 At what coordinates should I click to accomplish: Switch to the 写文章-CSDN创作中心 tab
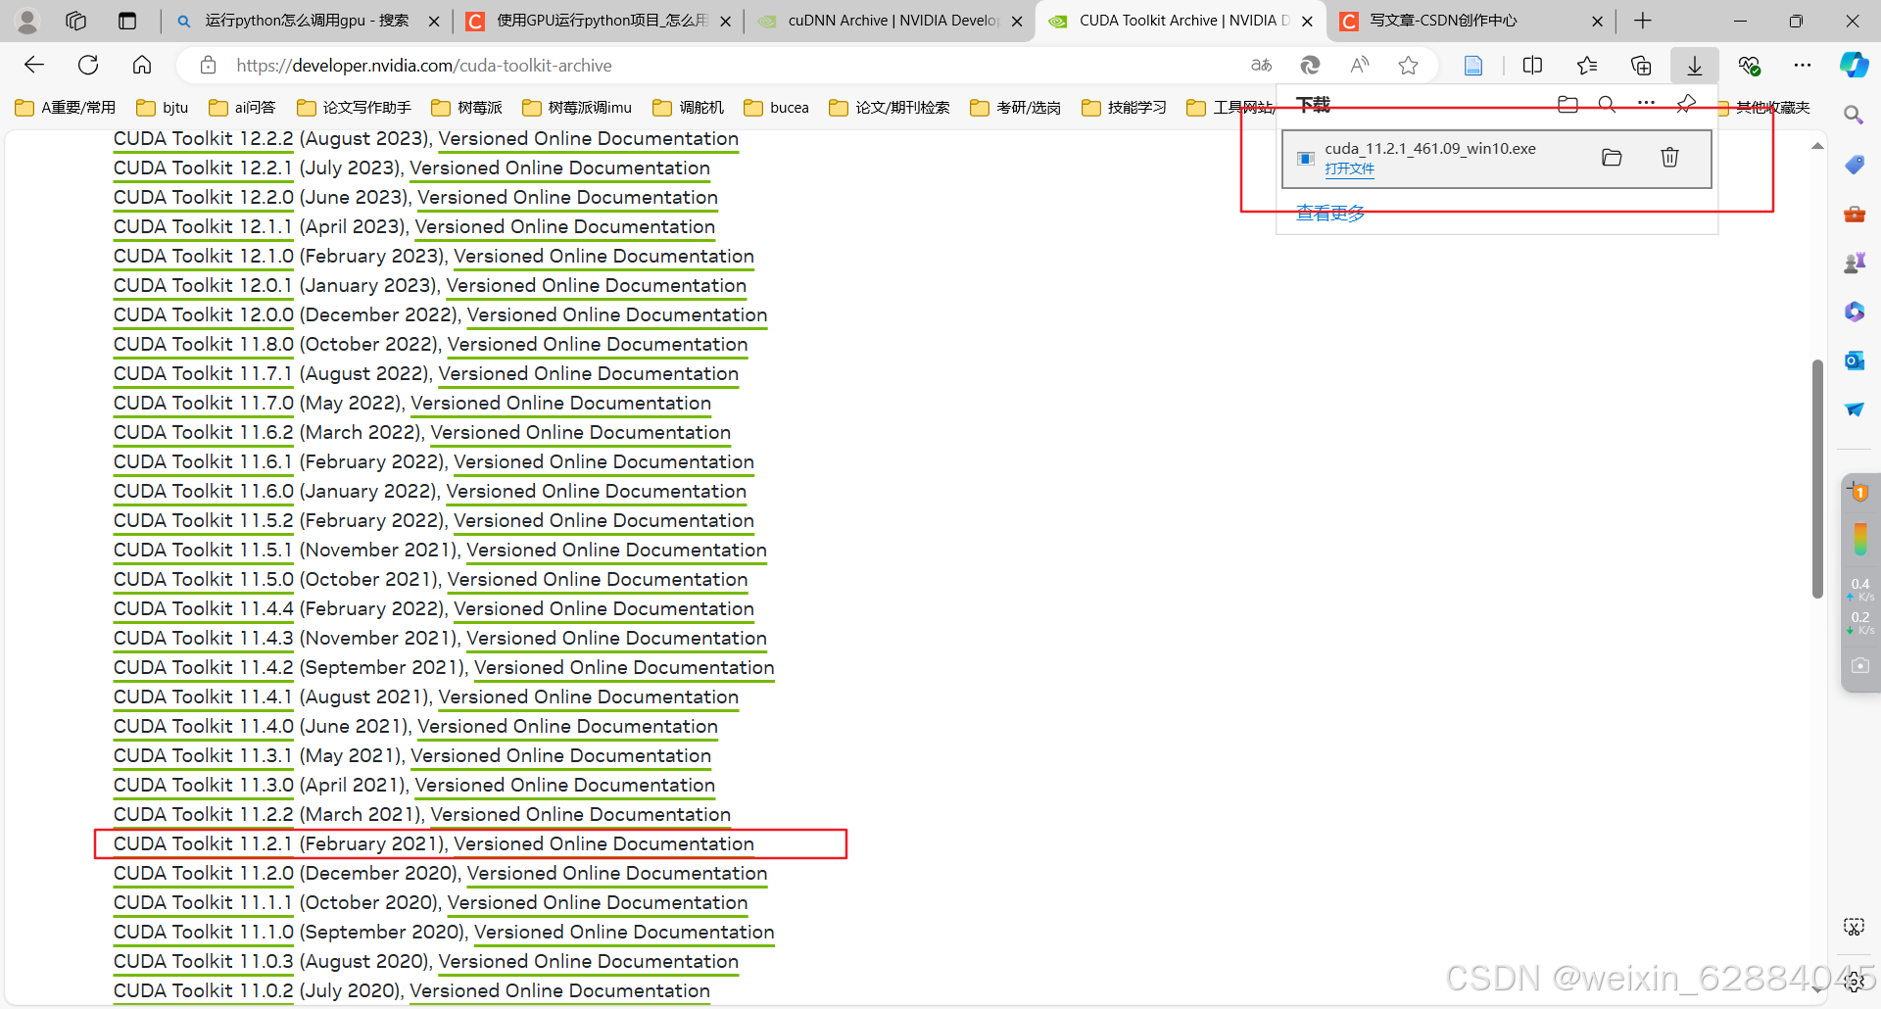(x=1472, y=21)
